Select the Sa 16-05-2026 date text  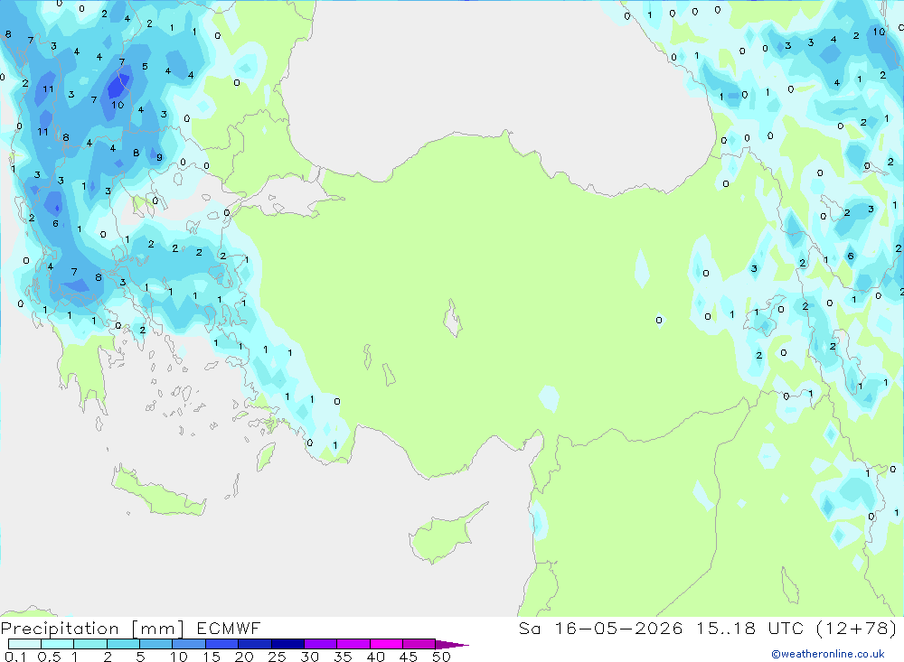pyautogui.click(x=600, y=629)
